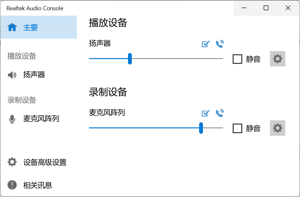This screenshot has height=197, width=300.
Task: Open 设备高级设置 page
Action: click(45, 162)
